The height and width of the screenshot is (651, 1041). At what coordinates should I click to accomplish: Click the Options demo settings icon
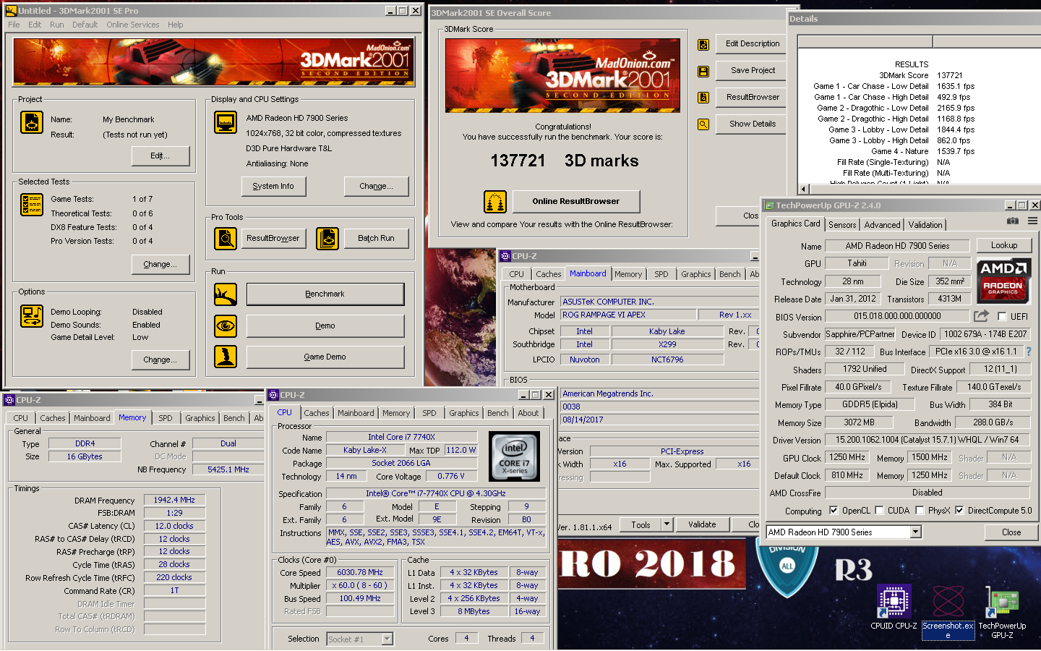pos(32,316)
